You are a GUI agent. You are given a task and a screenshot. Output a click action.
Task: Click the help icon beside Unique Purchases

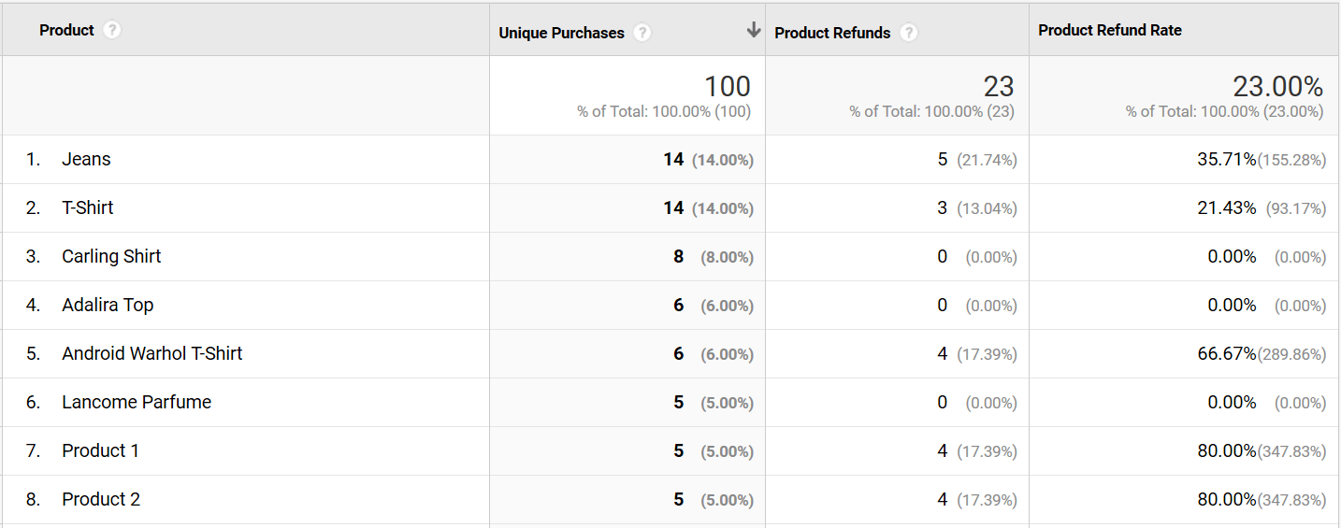(642, 33)
